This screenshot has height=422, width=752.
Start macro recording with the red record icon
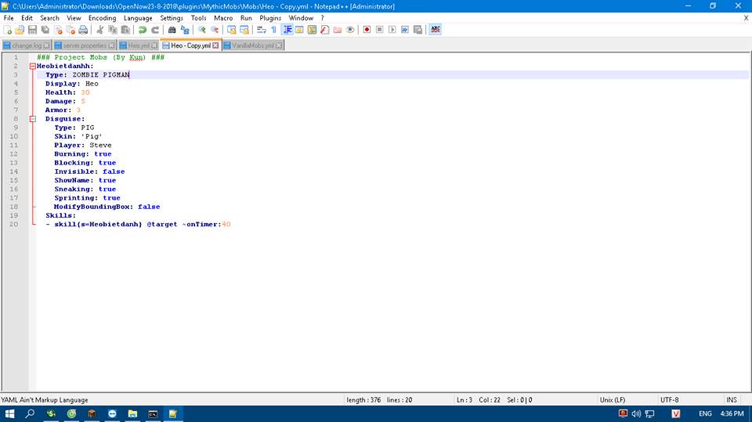point(366,30)
